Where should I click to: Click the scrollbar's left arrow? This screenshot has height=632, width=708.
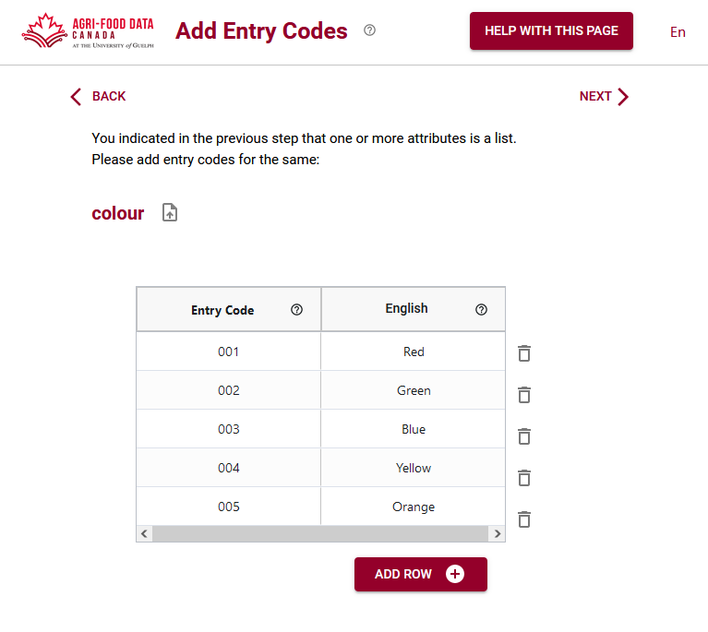coord(144,533)
